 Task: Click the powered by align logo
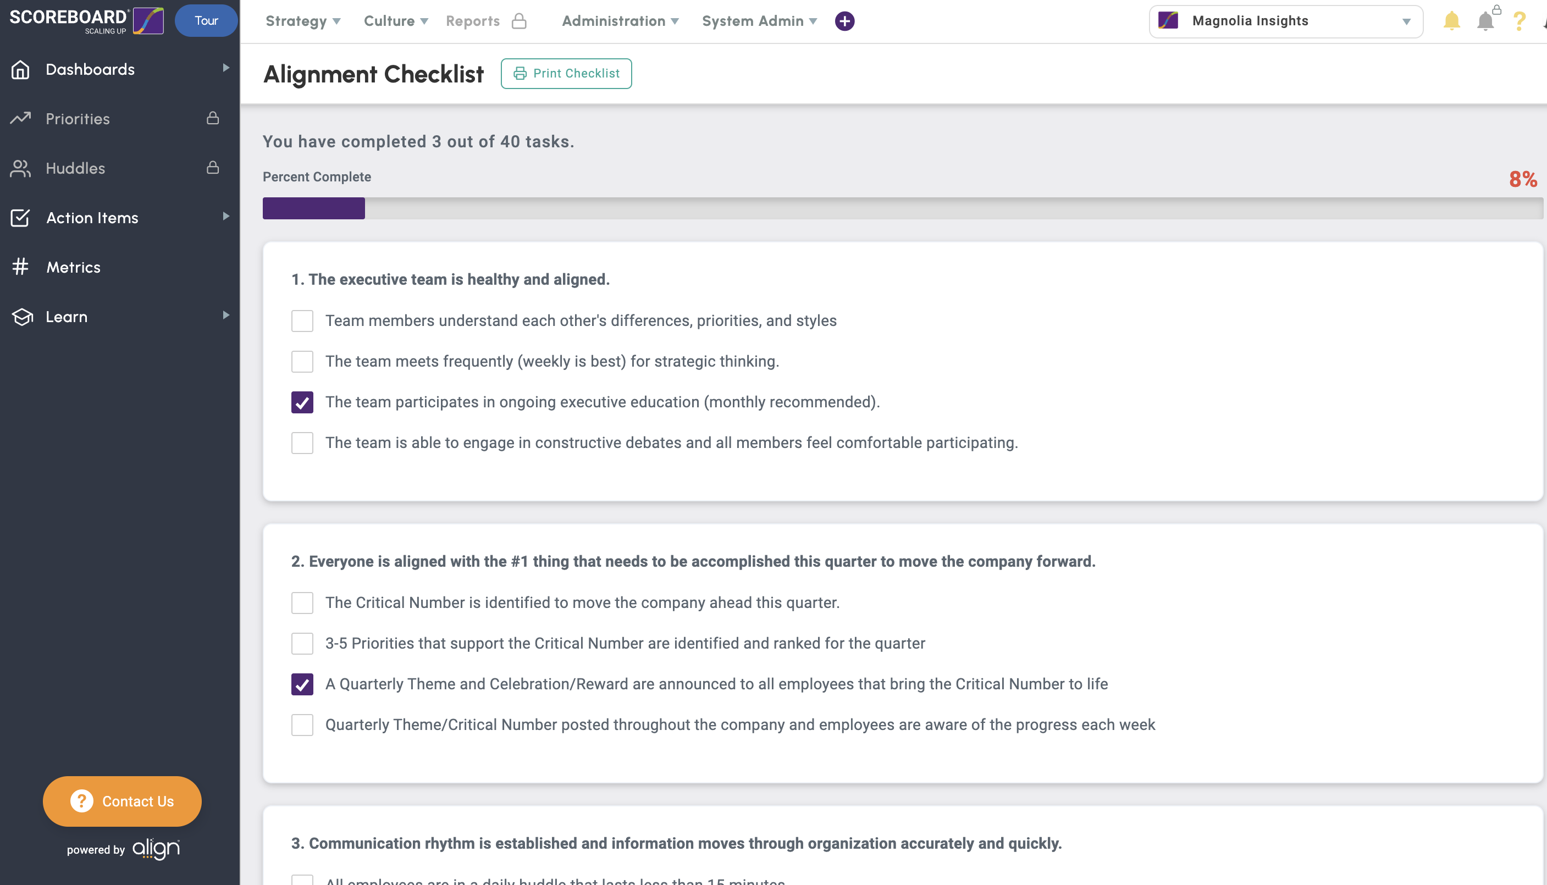coord(123,849)
